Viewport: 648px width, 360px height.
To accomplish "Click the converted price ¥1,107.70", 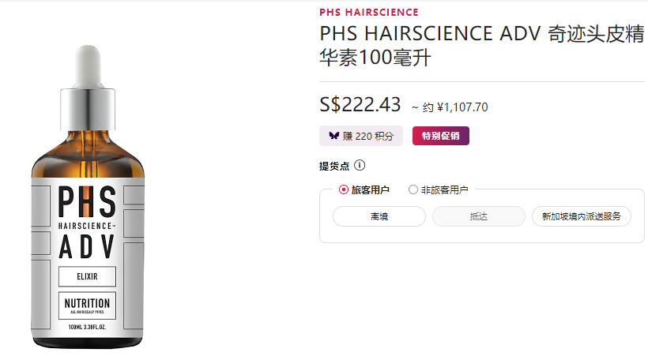I will pyautogui.click(x=462, y=107).
